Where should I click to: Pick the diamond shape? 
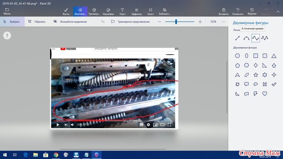point(256,65)
